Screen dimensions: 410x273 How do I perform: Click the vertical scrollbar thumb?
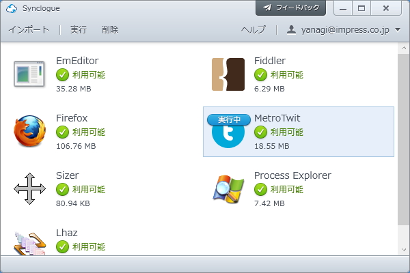[404, 139]
